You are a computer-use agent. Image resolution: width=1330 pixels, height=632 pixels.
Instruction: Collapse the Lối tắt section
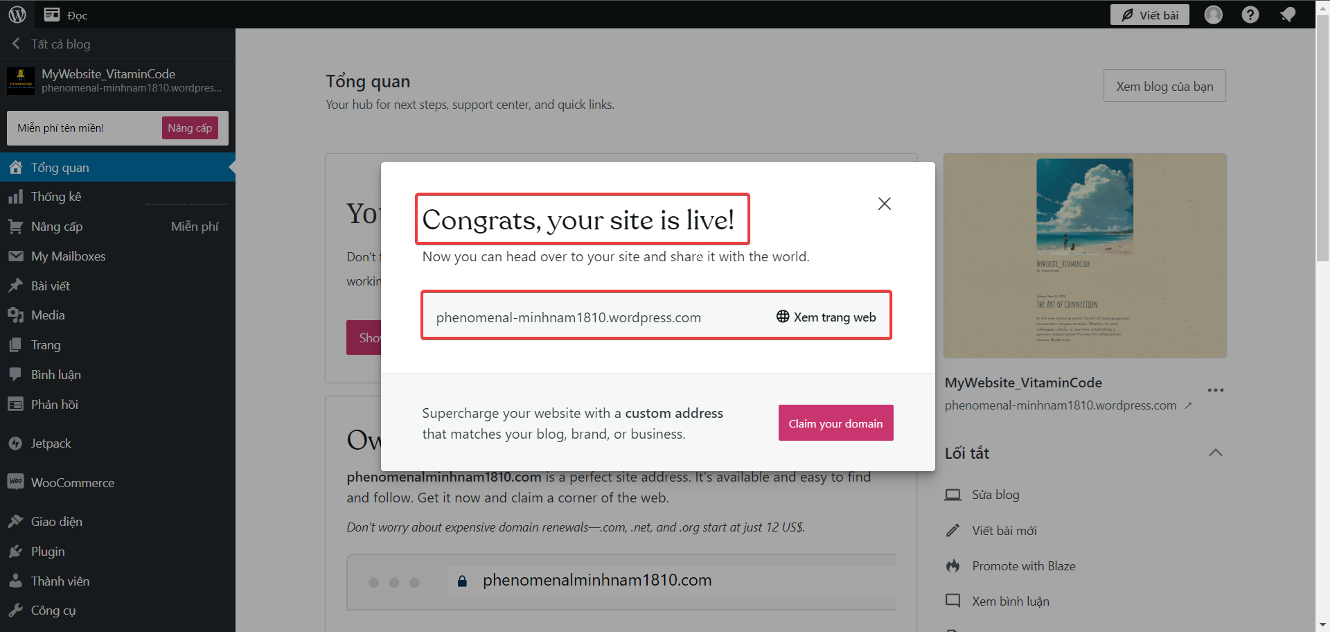click(x=1216, y=453)
